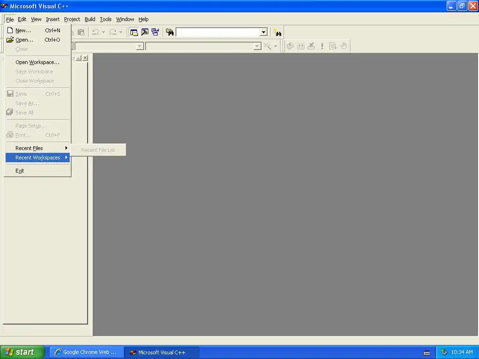Click the Search help binoculars icon
The width and height of the screenshot is (479, 359).
click(x=277, y=32)
